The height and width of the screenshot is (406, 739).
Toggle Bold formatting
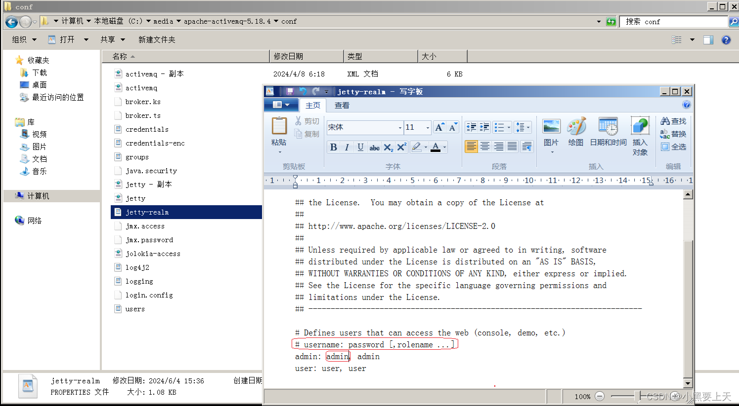pyautogui.click(x=333, y=147)
